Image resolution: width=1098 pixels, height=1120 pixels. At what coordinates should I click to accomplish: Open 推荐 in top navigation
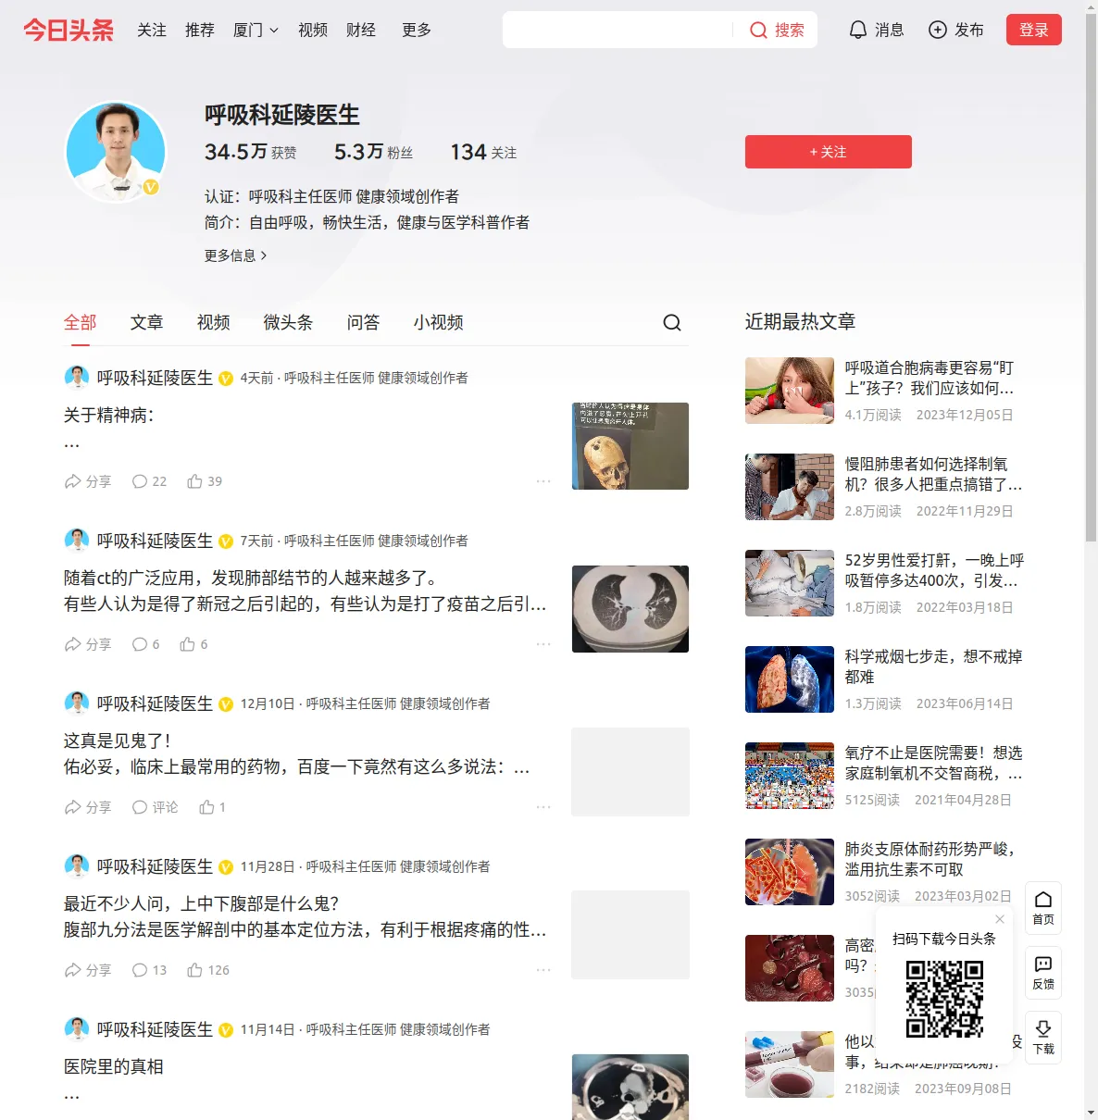point(200,30)
